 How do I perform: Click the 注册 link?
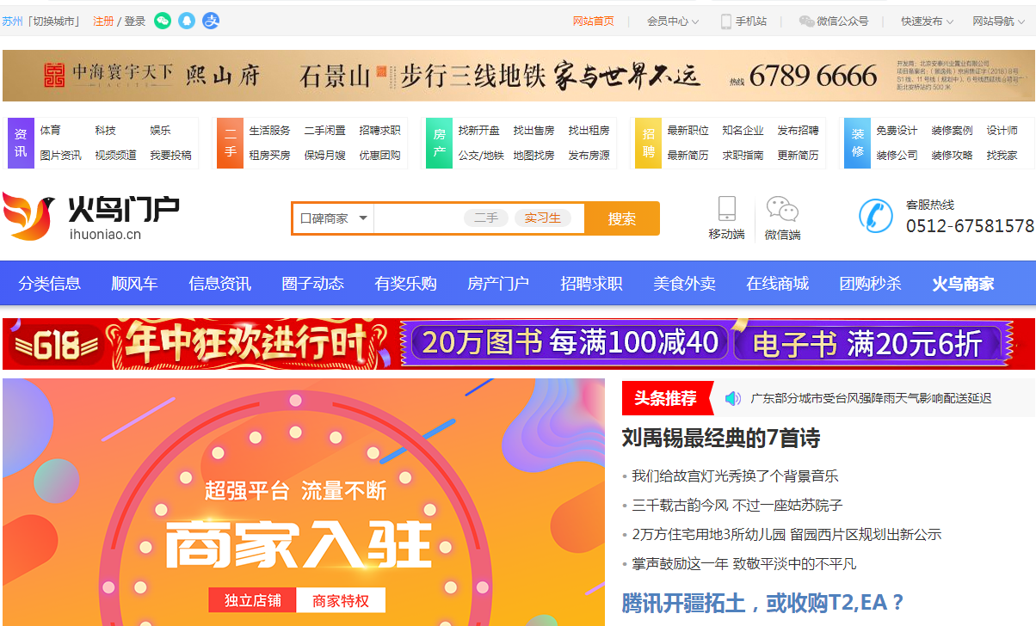click(103, 21)
